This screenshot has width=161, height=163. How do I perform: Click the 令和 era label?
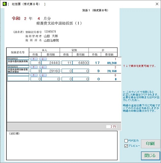(x=16, y=18)
